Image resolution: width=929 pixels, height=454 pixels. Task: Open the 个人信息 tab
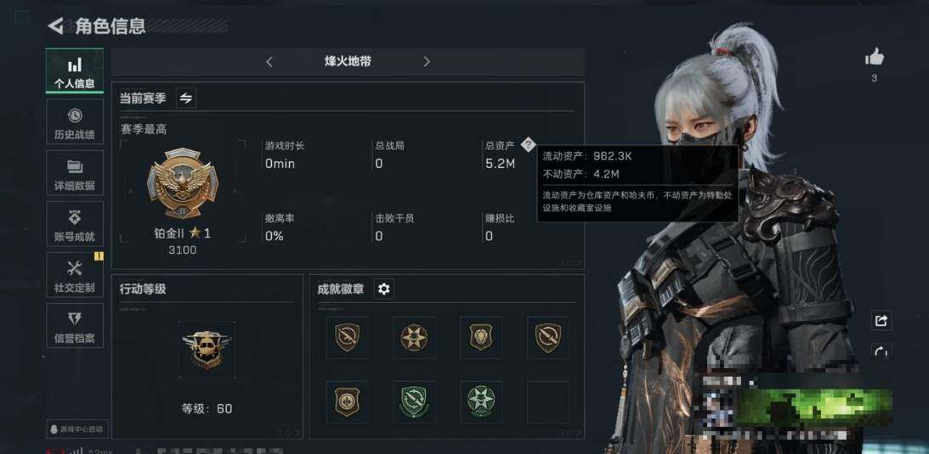coord(75,71)
